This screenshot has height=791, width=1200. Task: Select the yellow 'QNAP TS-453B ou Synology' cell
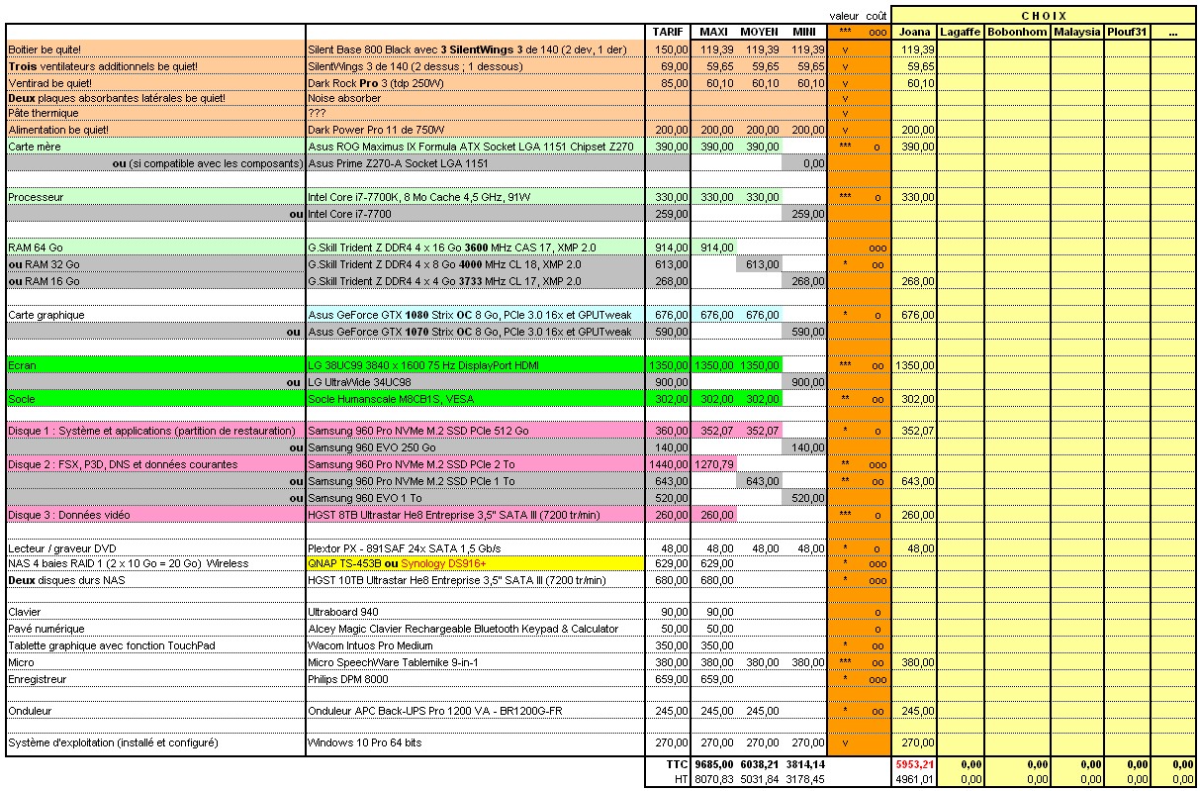click(475, 563)
